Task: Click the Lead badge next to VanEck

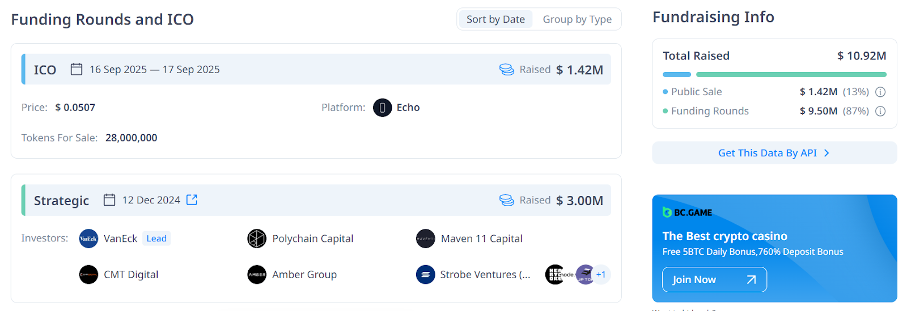Action: tap(156, 238)
